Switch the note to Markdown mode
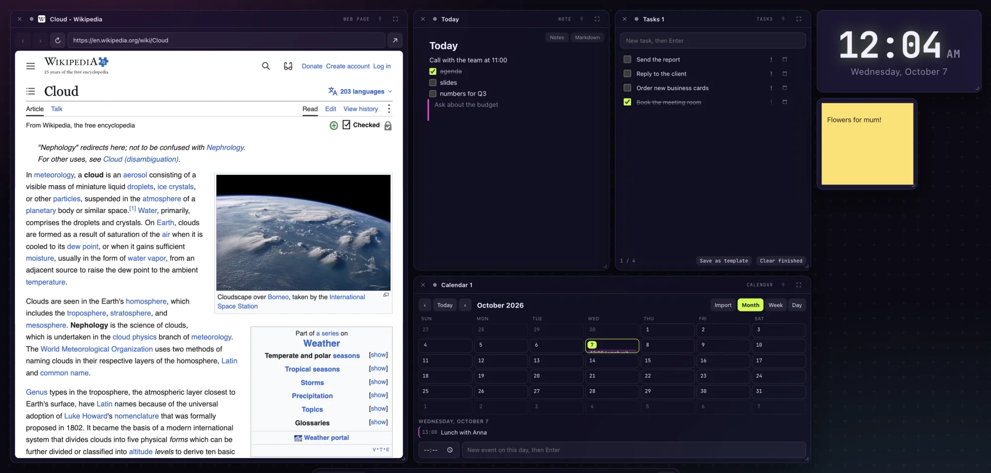This screenshot has height=473, width=991. coord(587,38)
